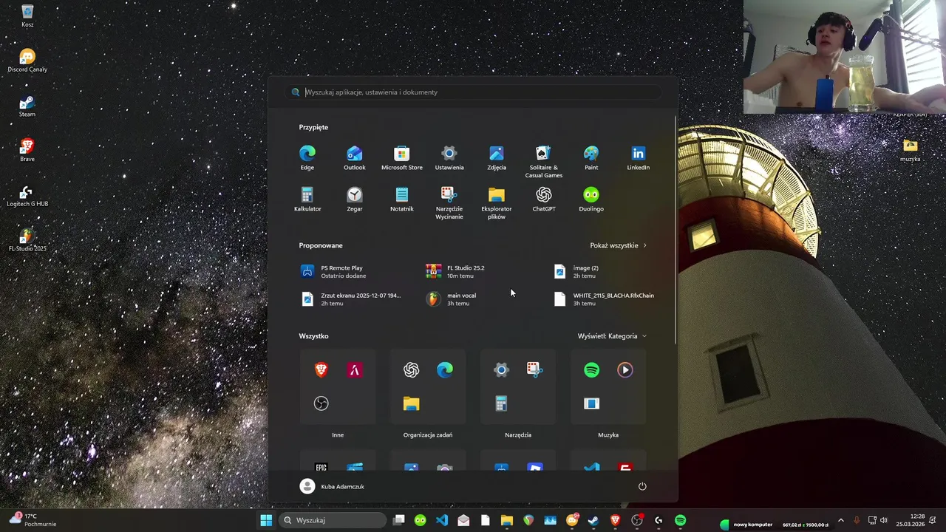Click Visual Studio Code taskbar icon
Viewport: 946px width, 532px height.
tap(442, 520)
